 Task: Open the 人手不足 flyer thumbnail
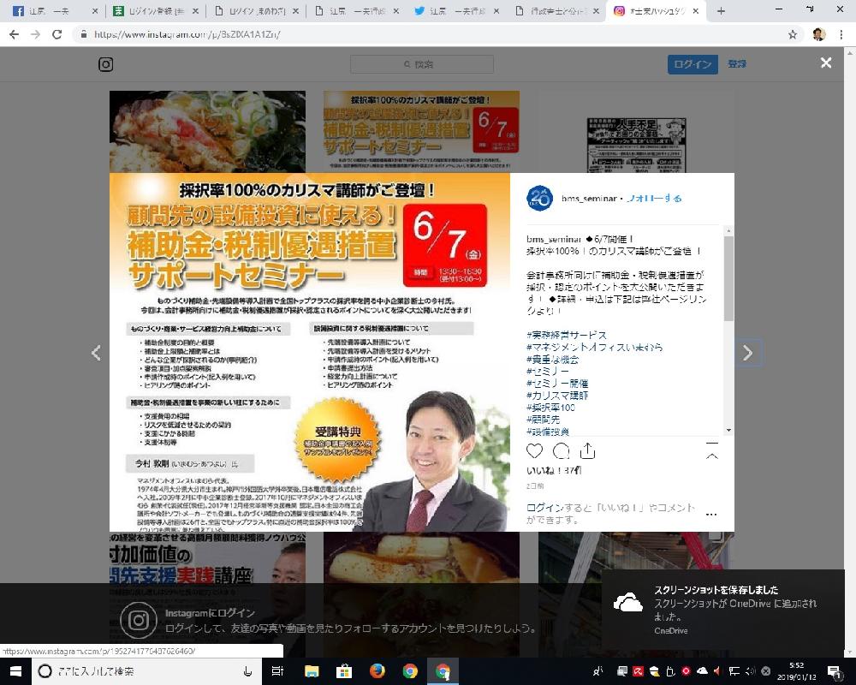(637, 145)
